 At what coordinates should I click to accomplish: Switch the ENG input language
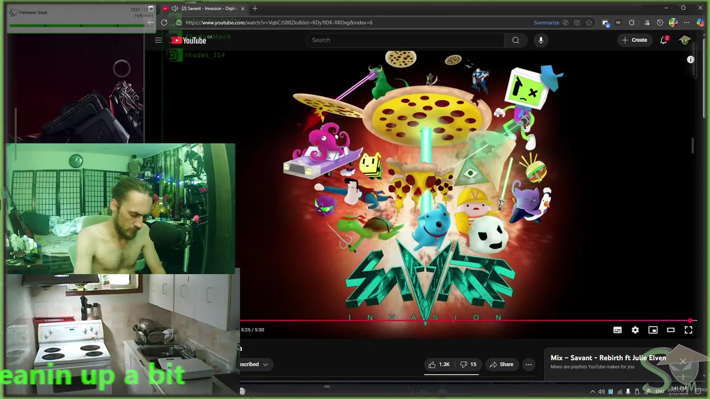(660, 392)
